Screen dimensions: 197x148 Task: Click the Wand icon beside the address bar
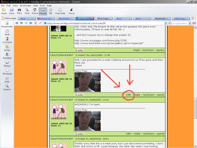tap(41, 23)
